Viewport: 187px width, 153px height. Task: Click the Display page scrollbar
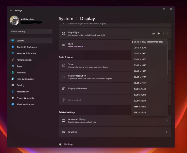click(174, 106)
